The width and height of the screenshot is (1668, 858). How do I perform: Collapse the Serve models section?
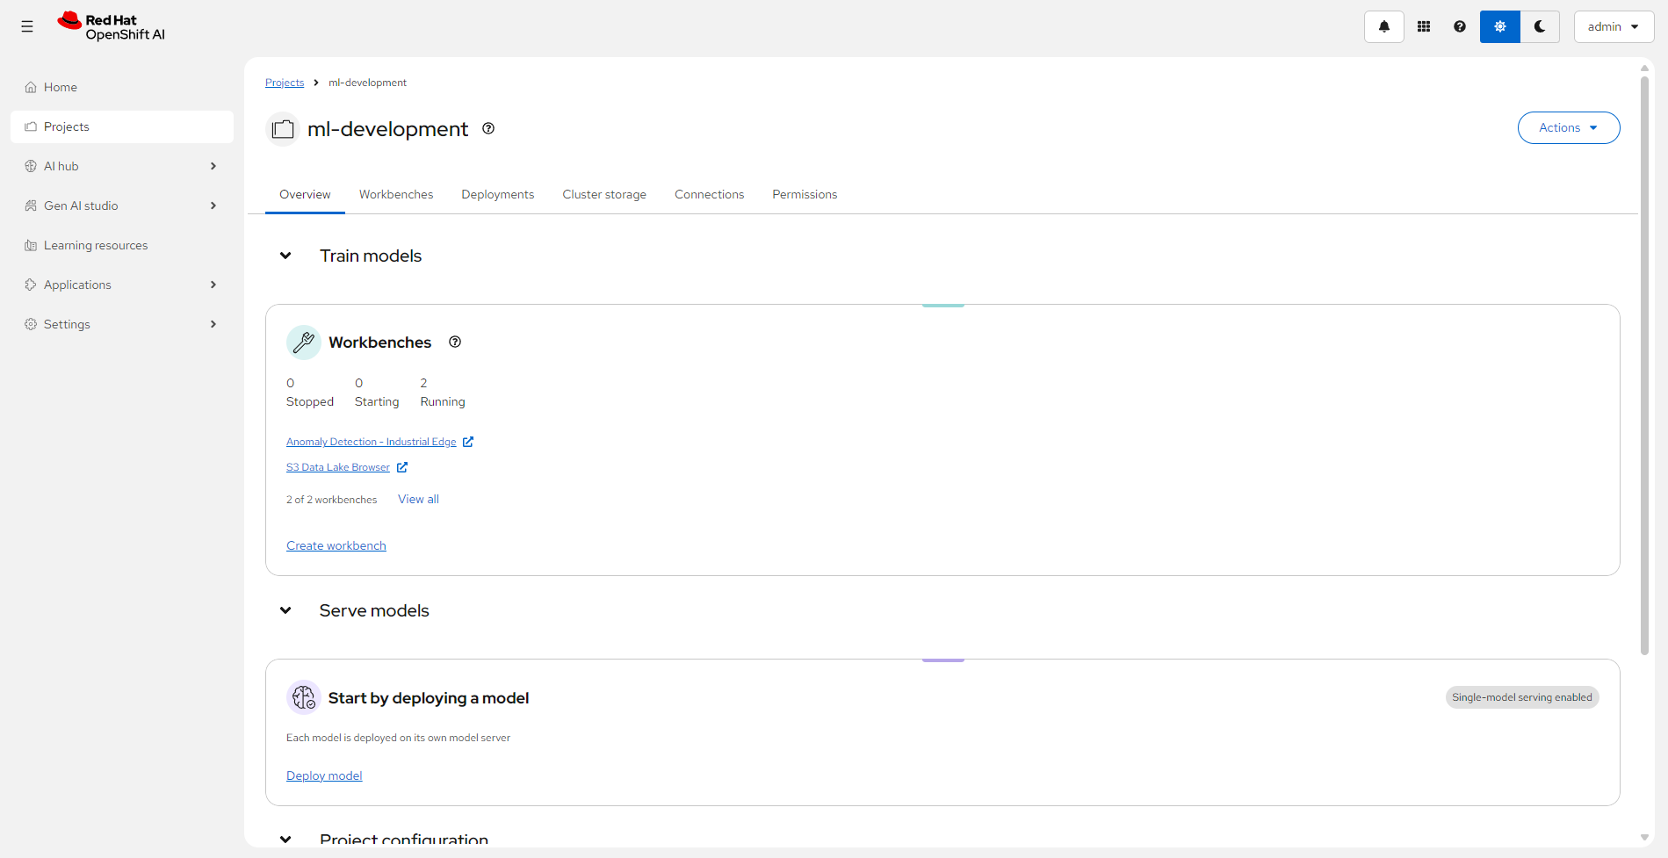(285, 610)
